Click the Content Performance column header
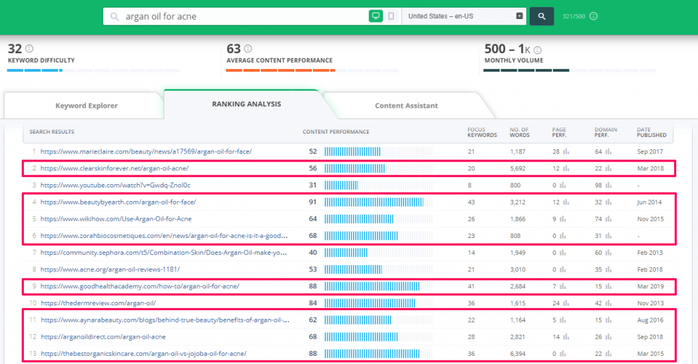698x364 pixels. [x=335, y=132]
